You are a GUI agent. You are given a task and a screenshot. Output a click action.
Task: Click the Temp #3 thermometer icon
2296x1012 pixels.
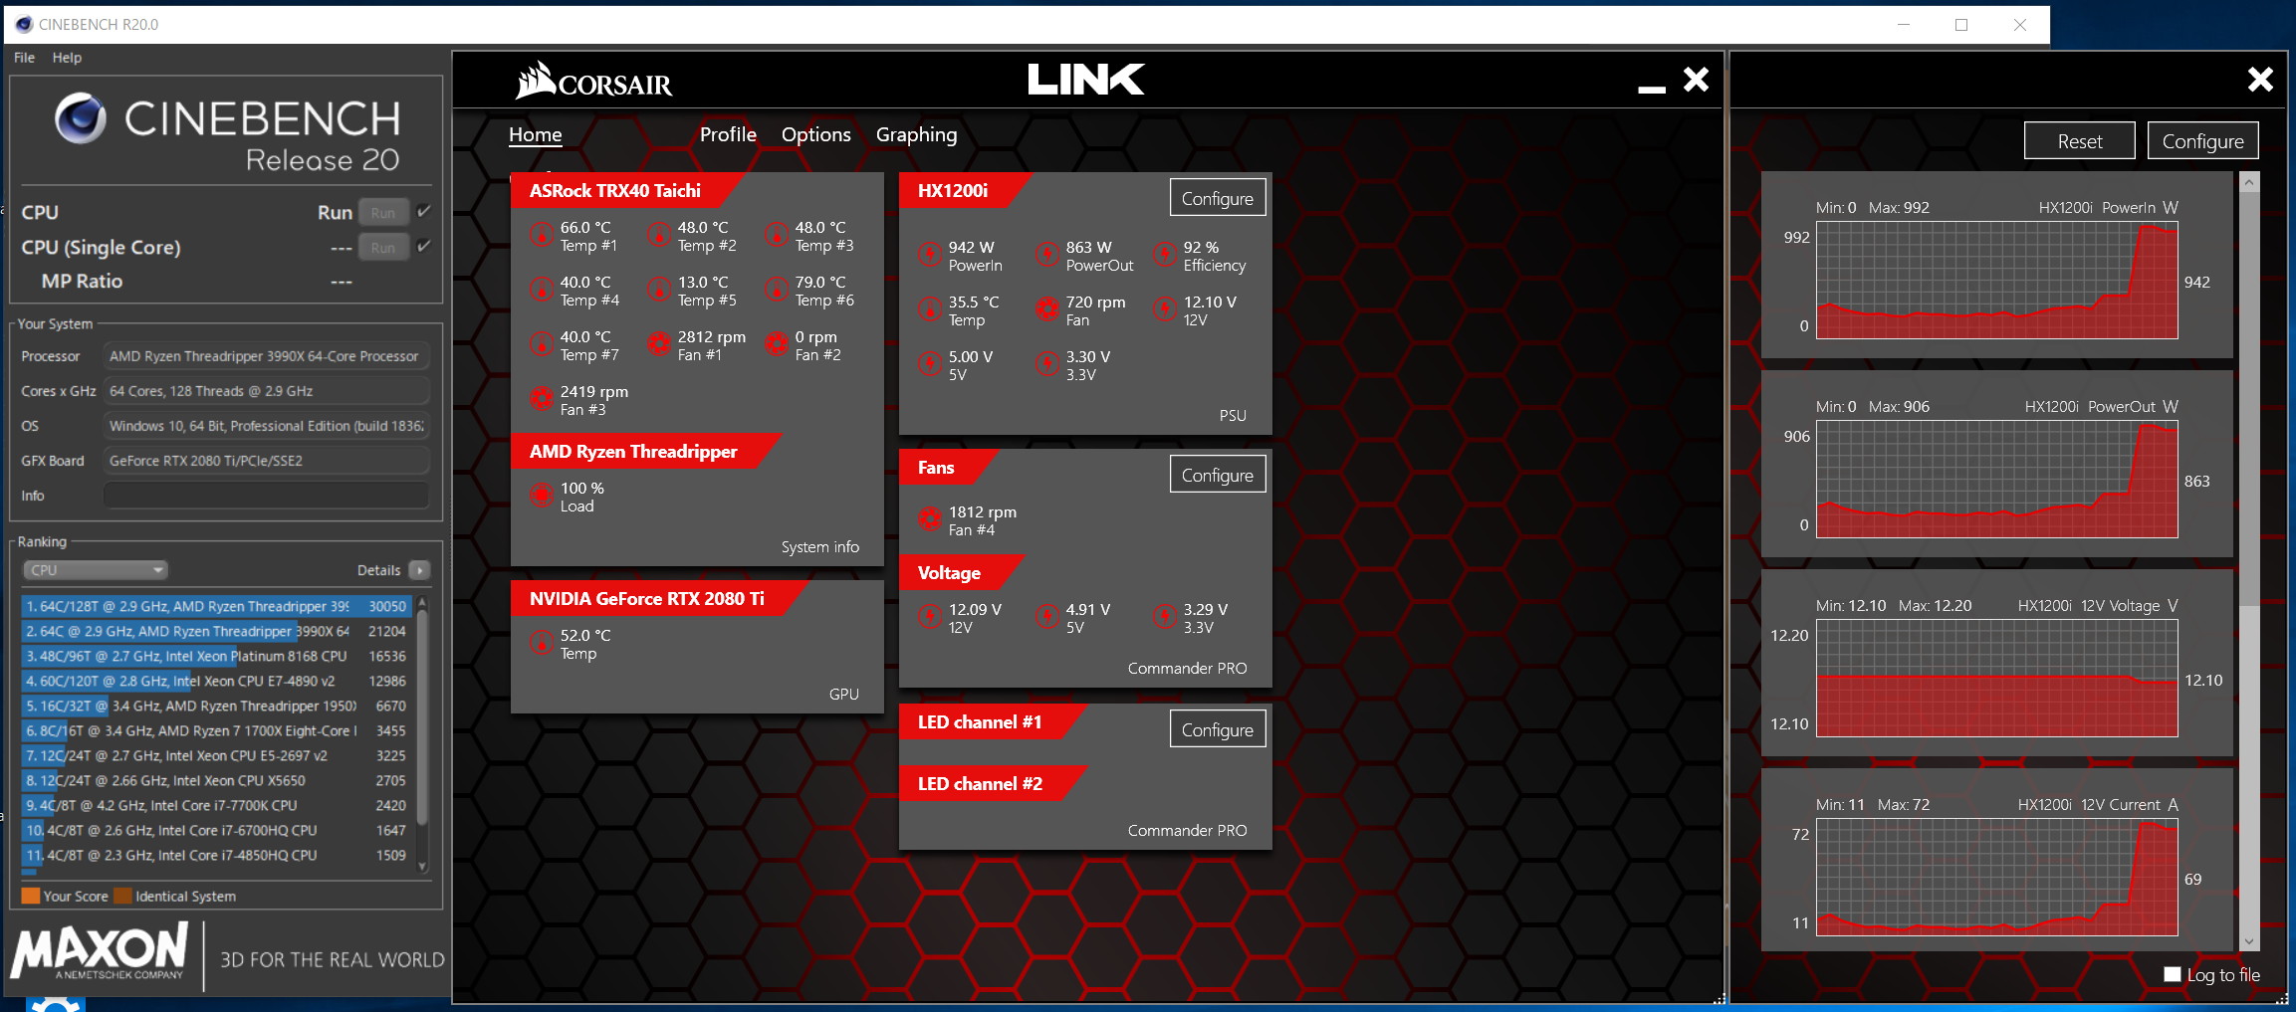coord(777,236)
